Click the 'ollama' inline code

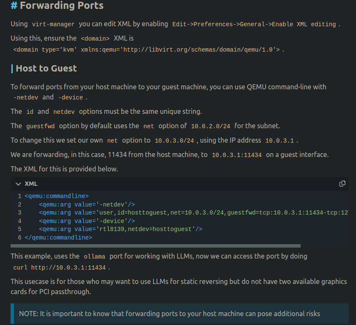click(x=94, y=256)
